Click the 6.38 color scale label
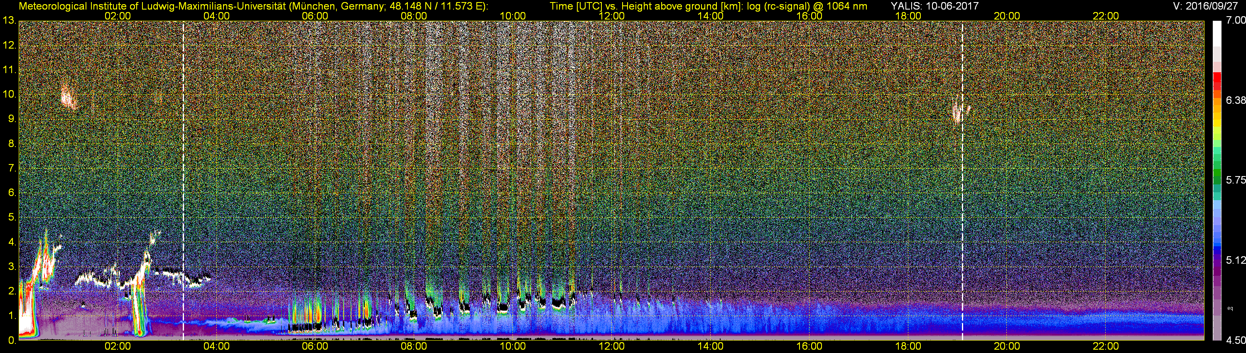This screenshot has width=1246, height=353. 1235,100
